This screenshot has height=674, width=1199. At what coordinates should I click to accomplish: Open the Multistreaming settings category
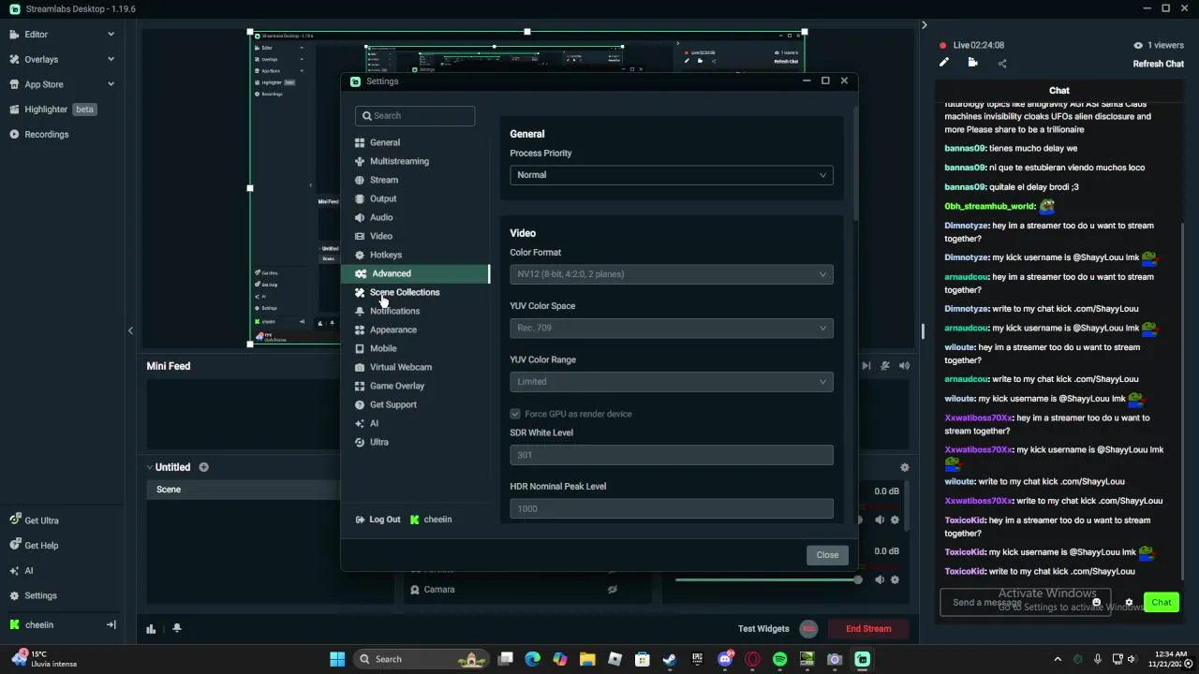click(x=399, y=161)
